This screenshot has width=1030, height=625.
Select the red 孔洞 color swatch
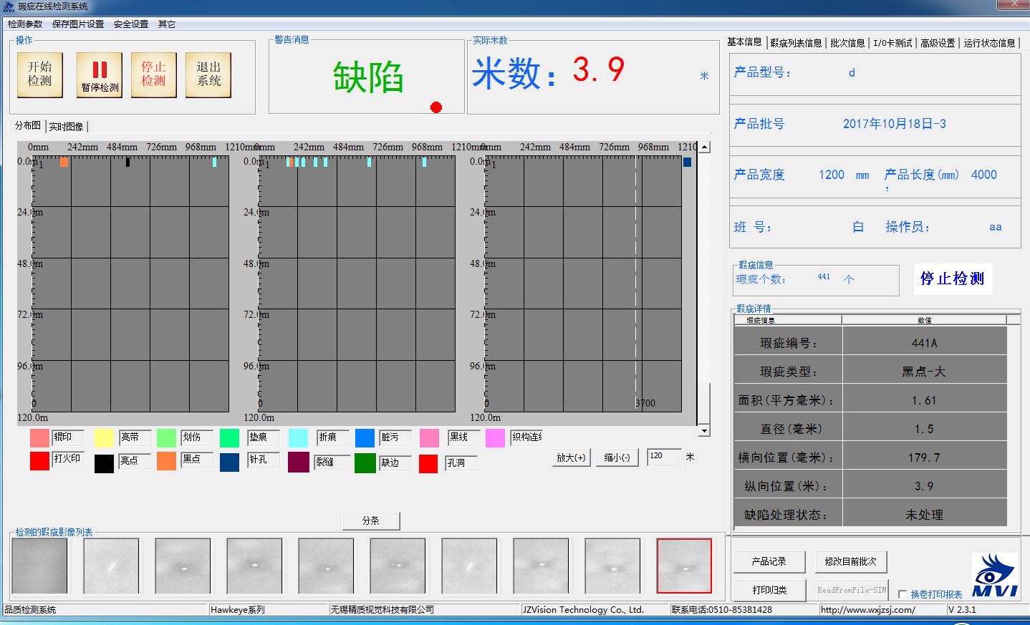(x=428, y=463)
